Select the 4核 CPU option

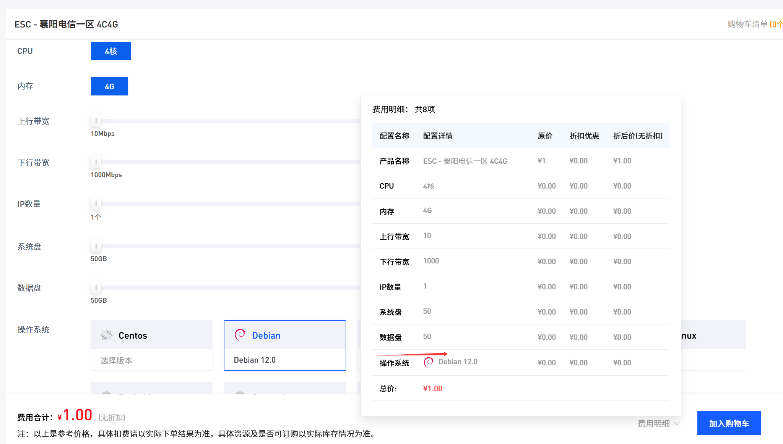pos(110,51)
